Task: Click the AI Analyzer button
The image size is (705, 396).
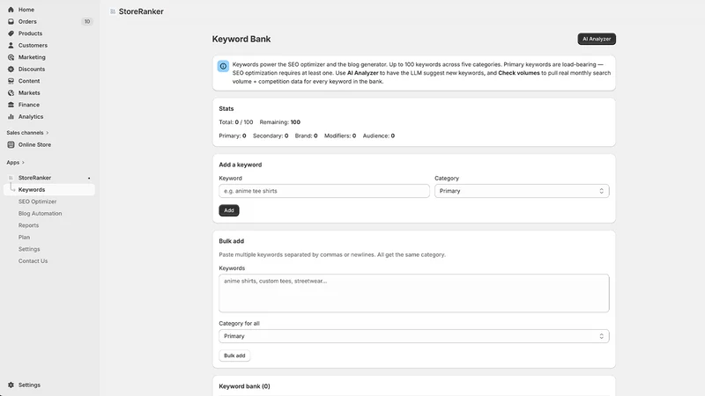Action: coord(597,39)
